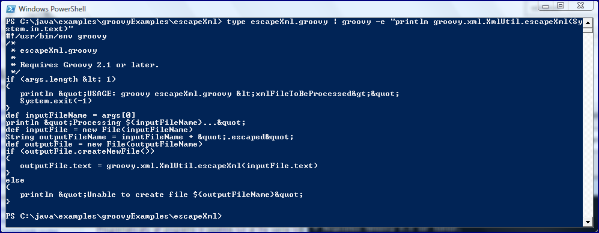Click the 'if (outputFile.createNewFile())' line

click(81, 151)
